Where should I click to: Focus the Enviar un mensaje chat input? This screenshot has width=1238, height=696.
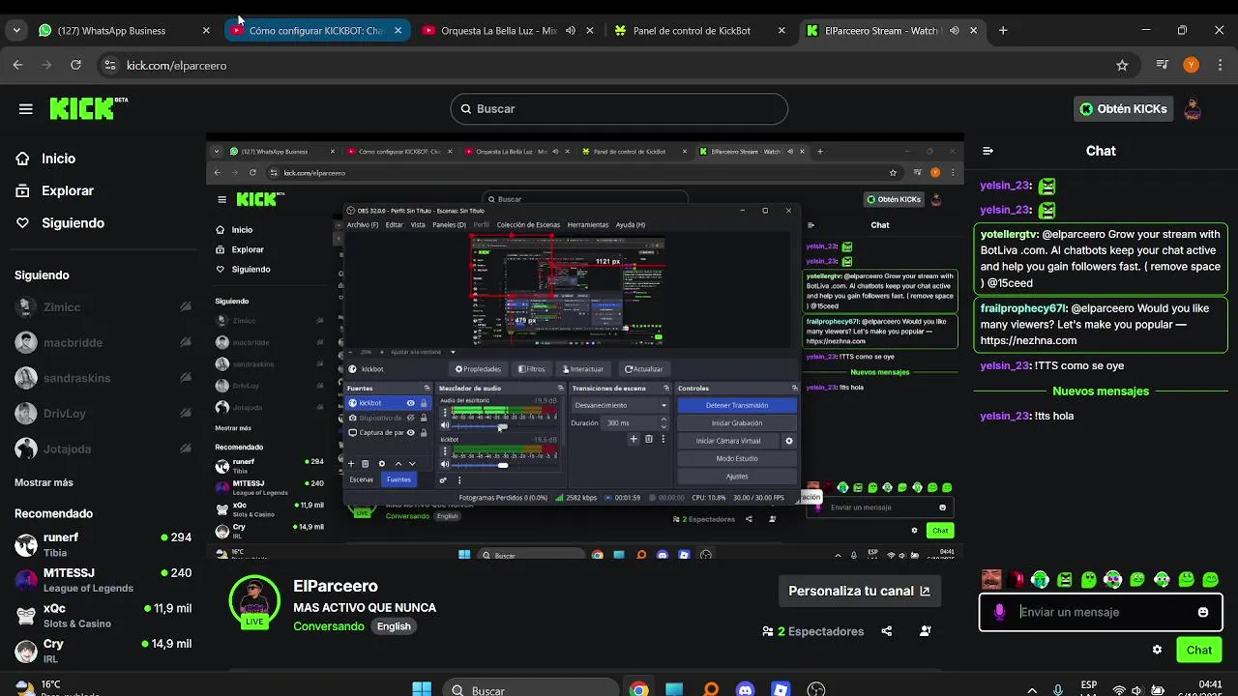pyautogui.click(x=1101, y=612)
